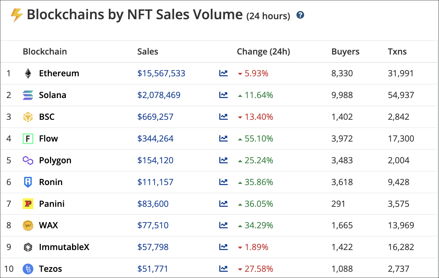Click the Txns column header

pos(397,52)
